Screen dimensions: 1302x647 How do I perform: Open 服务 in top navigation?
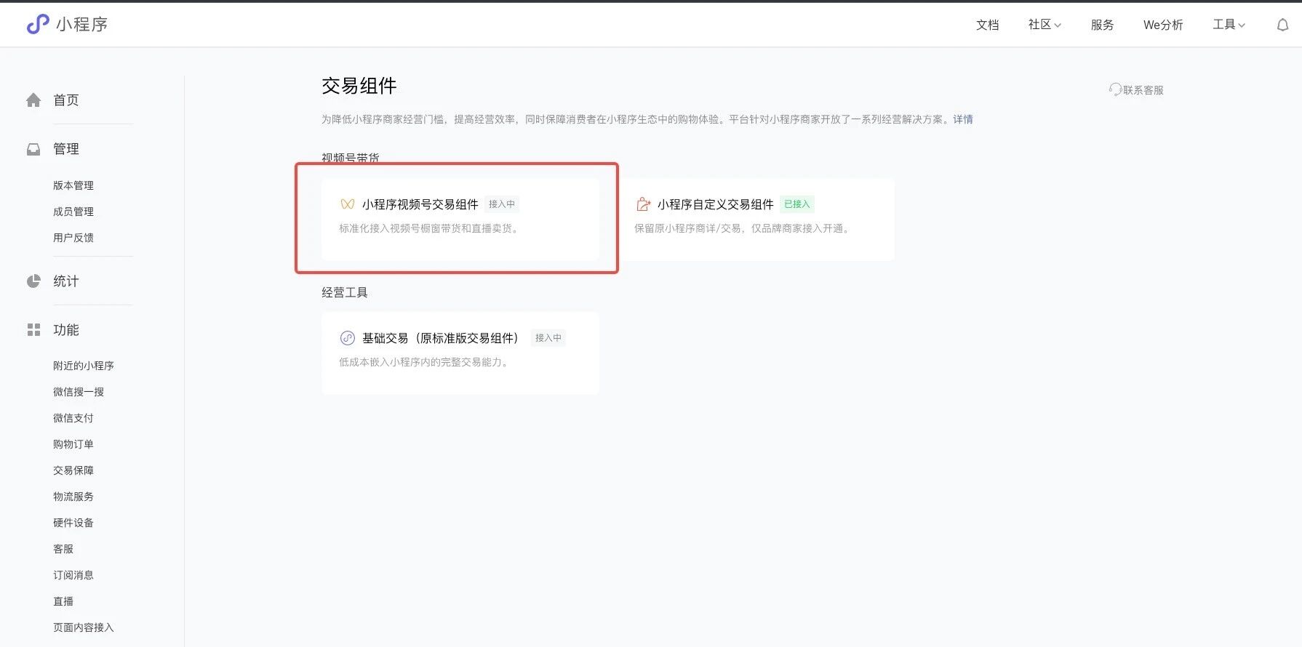(x=1102, y=25)
